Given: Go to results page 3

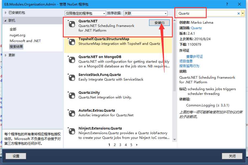Looking at the screenshot, I should tap(120, 145).
